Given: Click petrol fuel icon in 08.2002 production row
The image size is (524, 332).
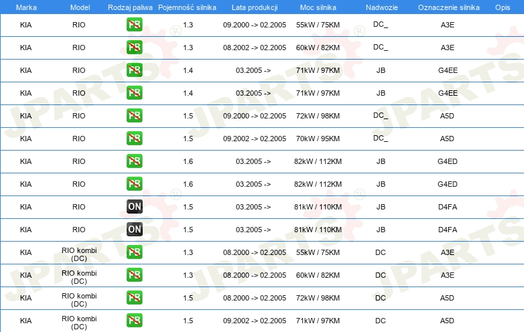Looking at the screenshot, I should pos(134,48).
